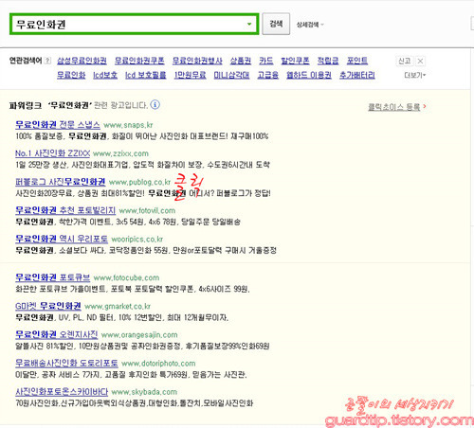Open related search 무료인화권쿠폰
474x428 pixels.
(x=139, y=61)
